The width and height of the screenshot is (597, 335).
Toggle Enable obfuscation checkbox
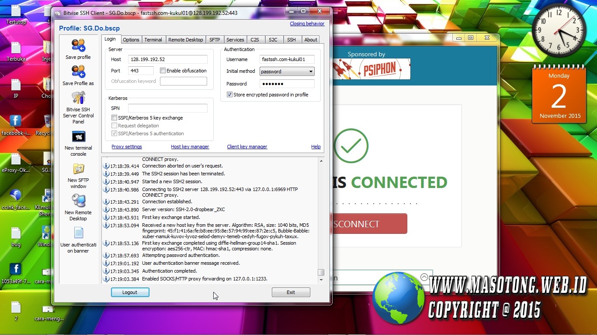point(163,71)
